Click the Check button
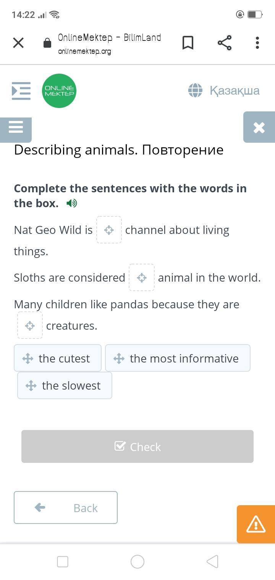 [137, 446]
